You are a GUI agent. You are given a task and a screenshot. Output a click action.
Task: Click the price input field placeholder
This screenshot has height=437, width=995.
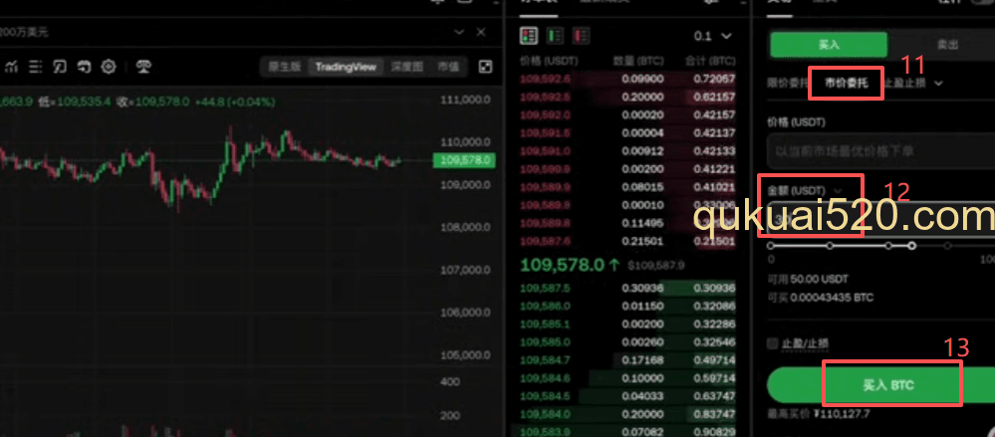pyautogui.click(x=880, y=151)
